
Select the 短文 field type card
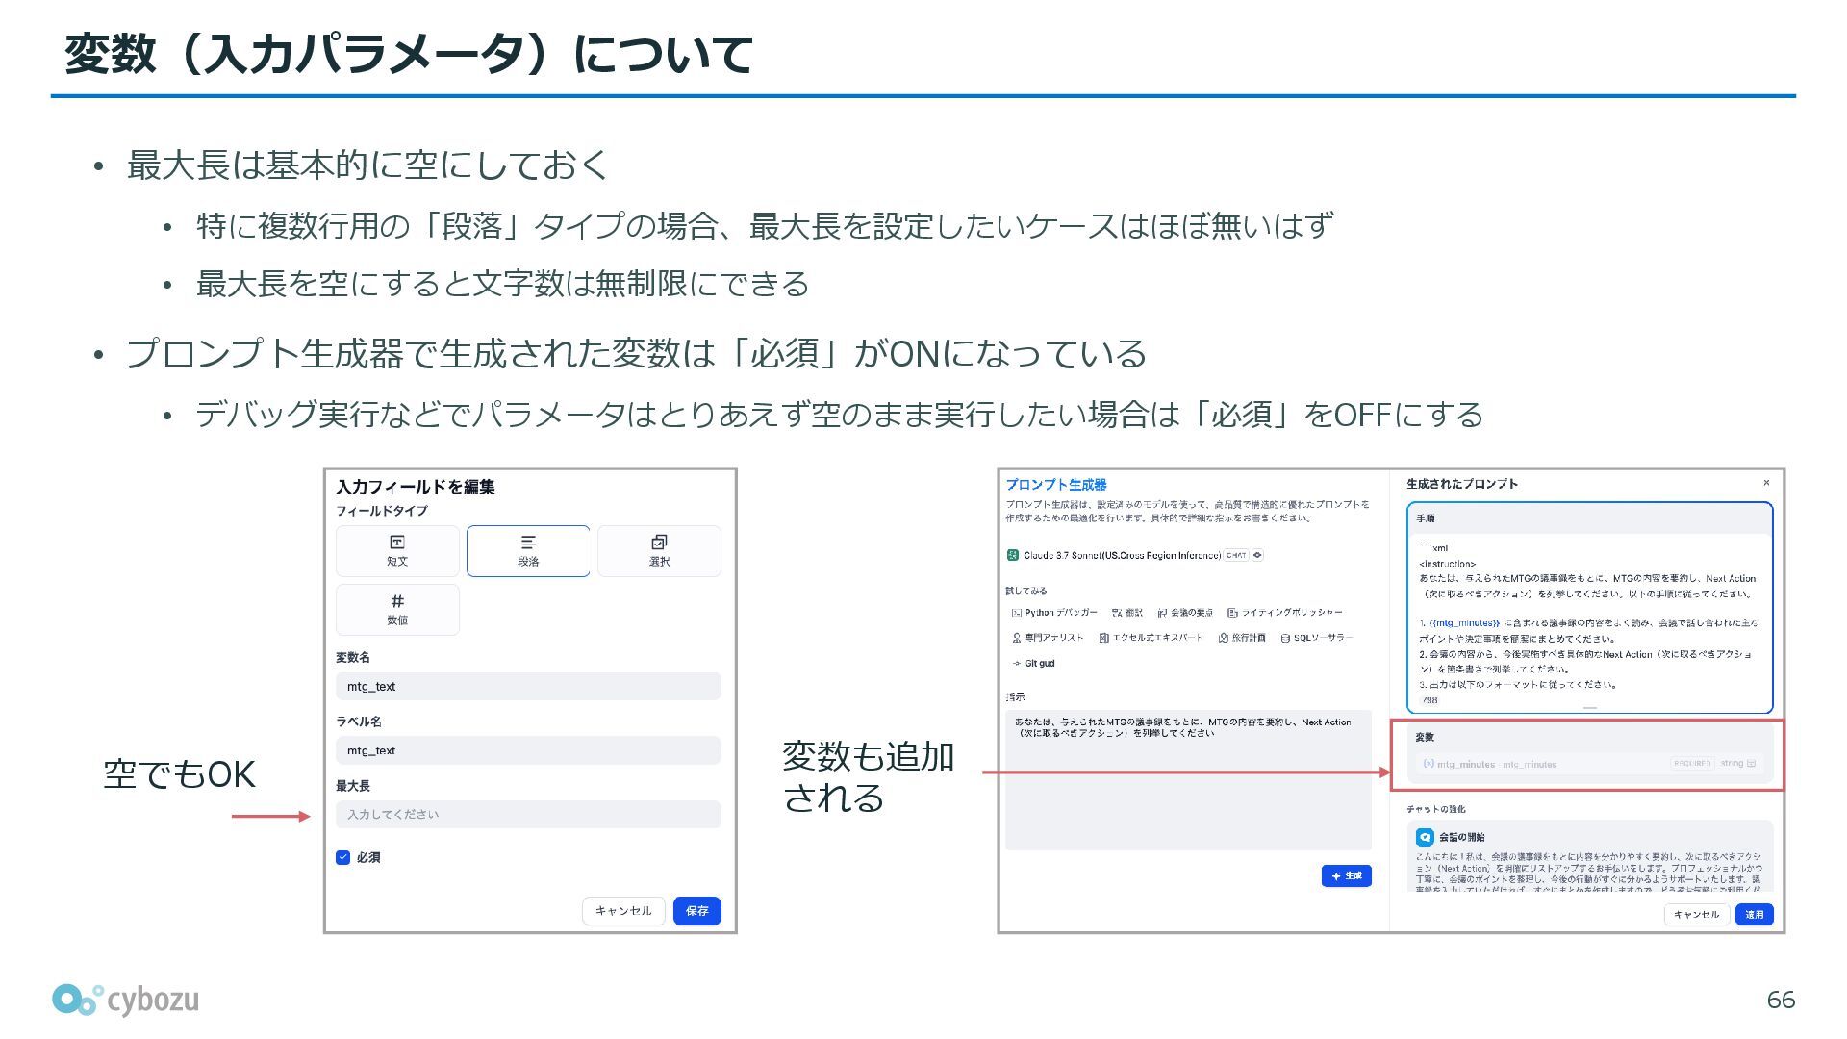397,551
